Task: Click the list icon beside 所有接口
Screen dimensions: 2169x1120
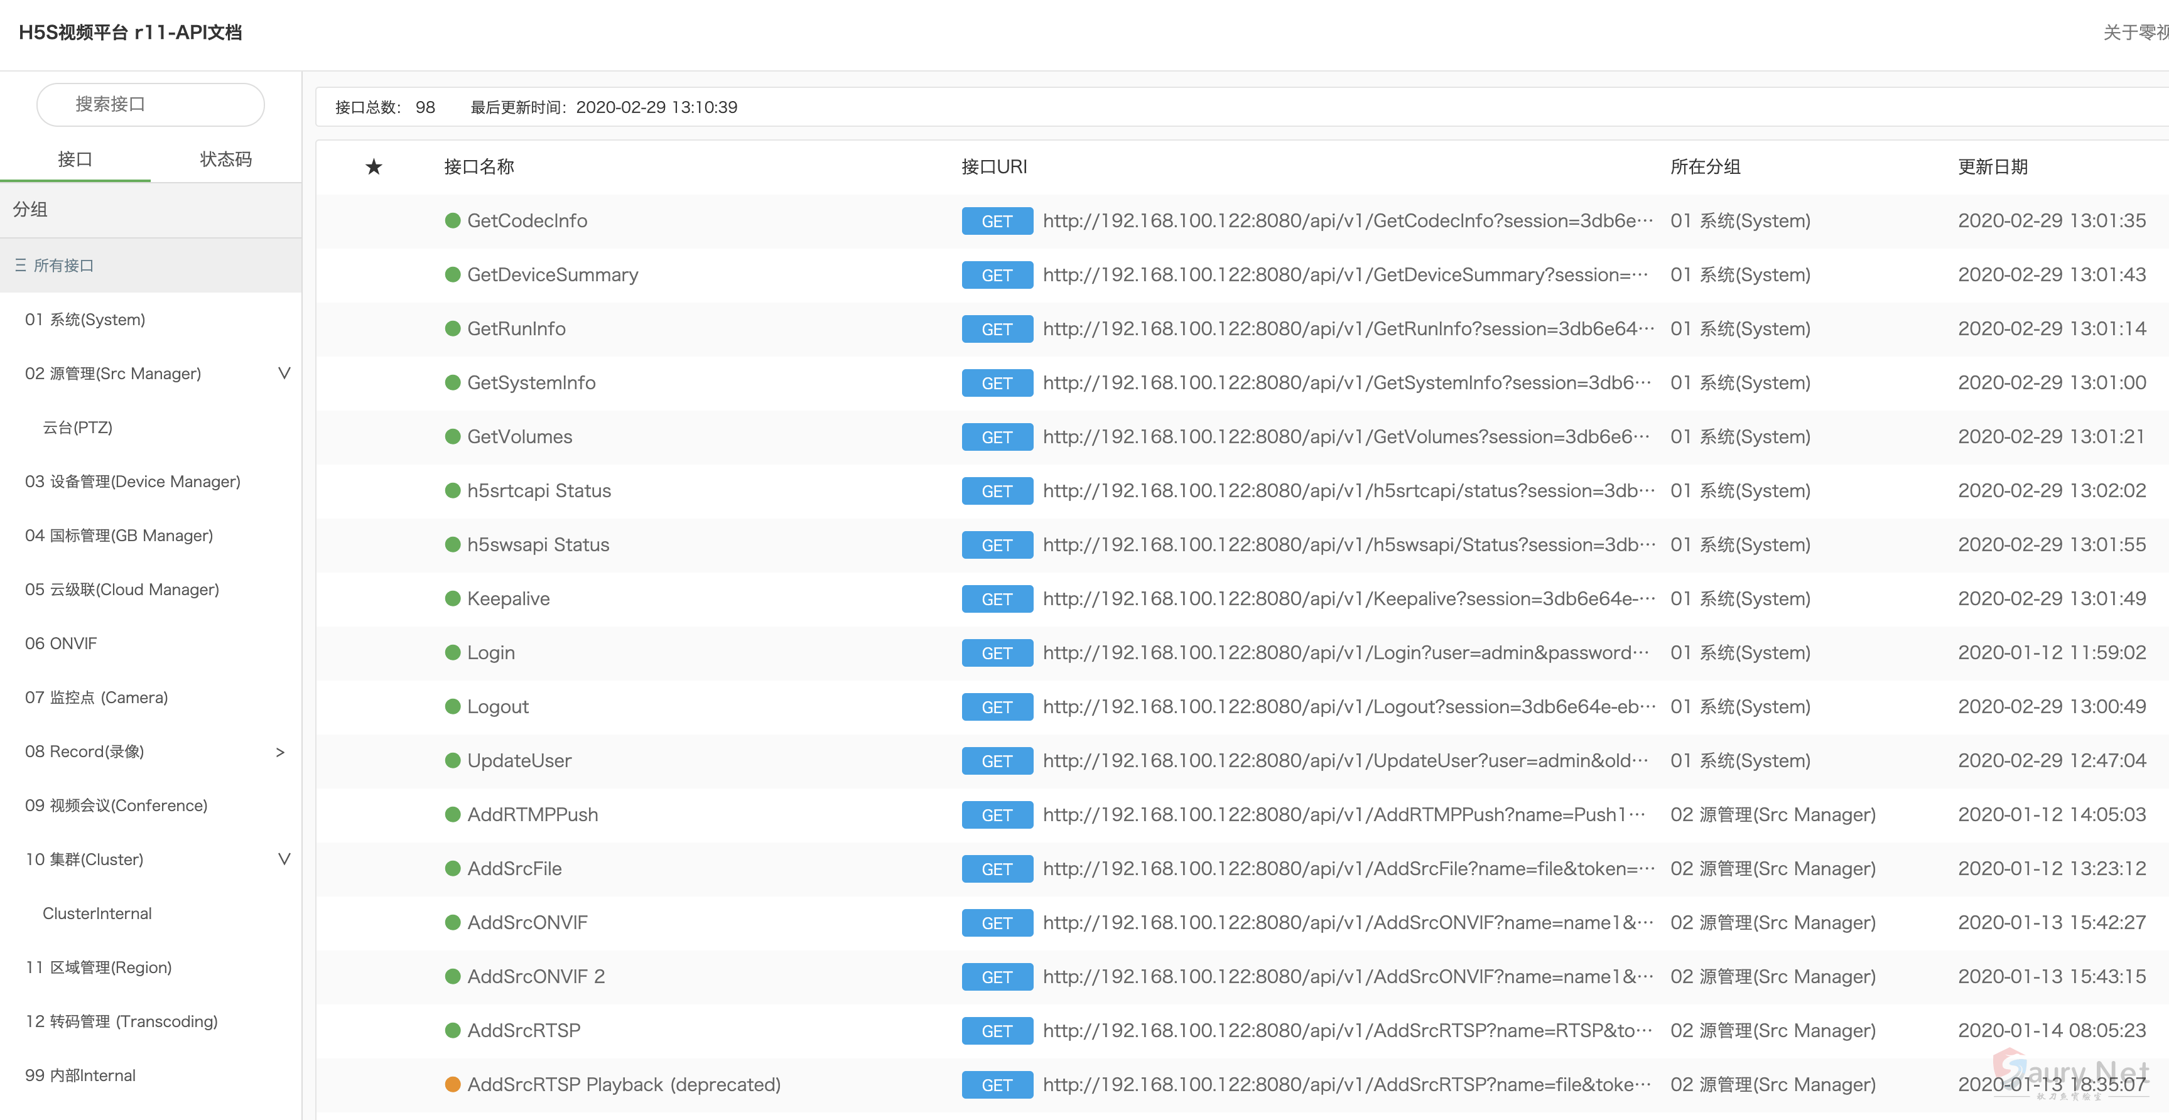Action: pyautogui.click(x=20, y=265)
